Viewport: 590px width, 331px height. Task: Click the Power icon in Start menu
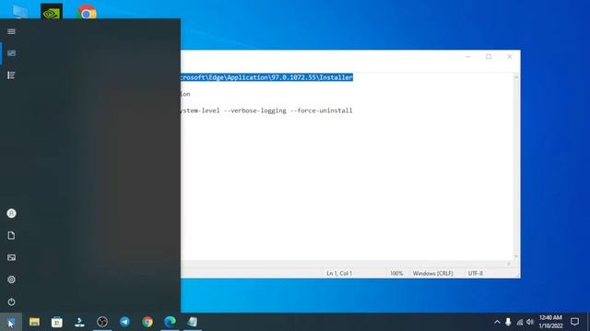pyautogui.click(x=11, y=302)
